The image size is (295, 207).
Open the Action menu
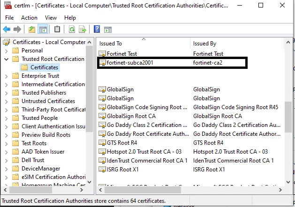[29, 18]
